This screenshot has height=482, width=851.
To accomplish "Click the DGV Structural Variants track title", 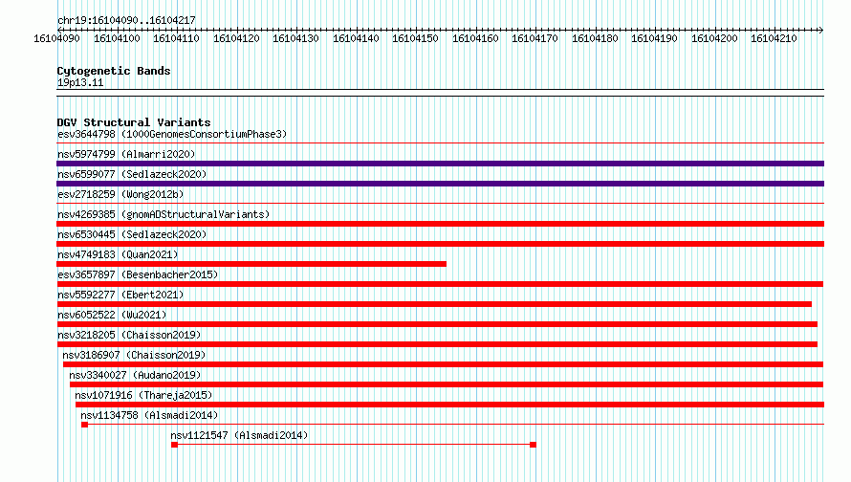I will [x=134, y=122].
